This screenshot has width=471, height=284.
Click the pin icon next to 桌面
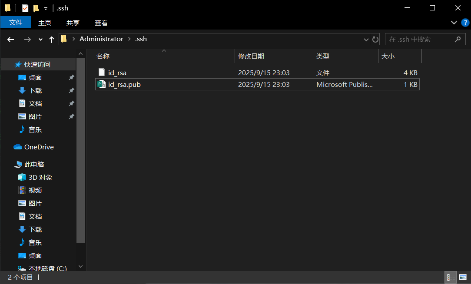(x=71, y=77)
